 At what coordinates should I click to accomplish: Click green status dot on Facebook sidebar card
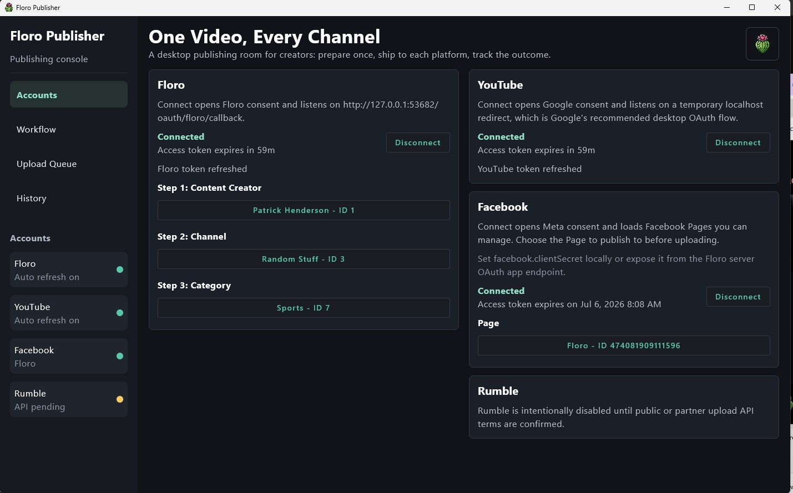pos(120,356)
